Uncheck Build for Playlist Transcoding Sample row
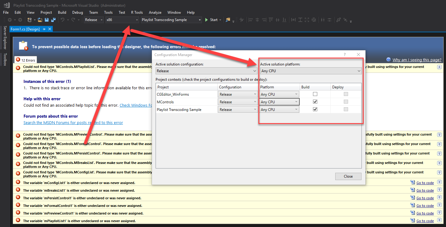 coord(315,109)
